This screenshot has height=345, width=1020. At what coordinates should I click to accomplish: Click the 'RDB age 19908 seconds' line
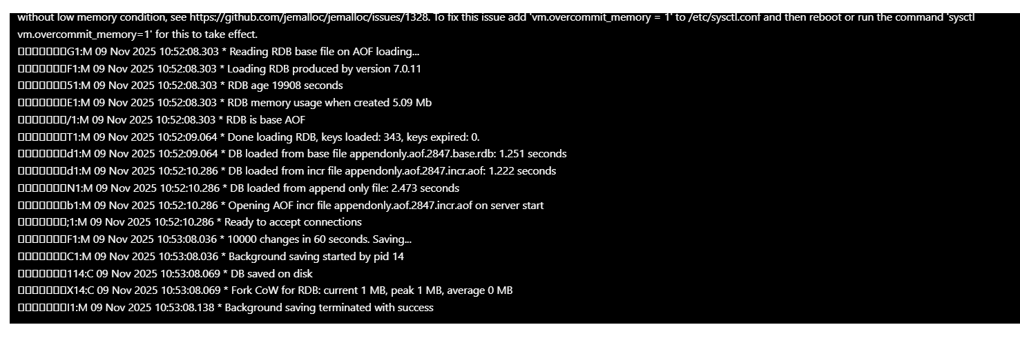(x=285, y=86)
